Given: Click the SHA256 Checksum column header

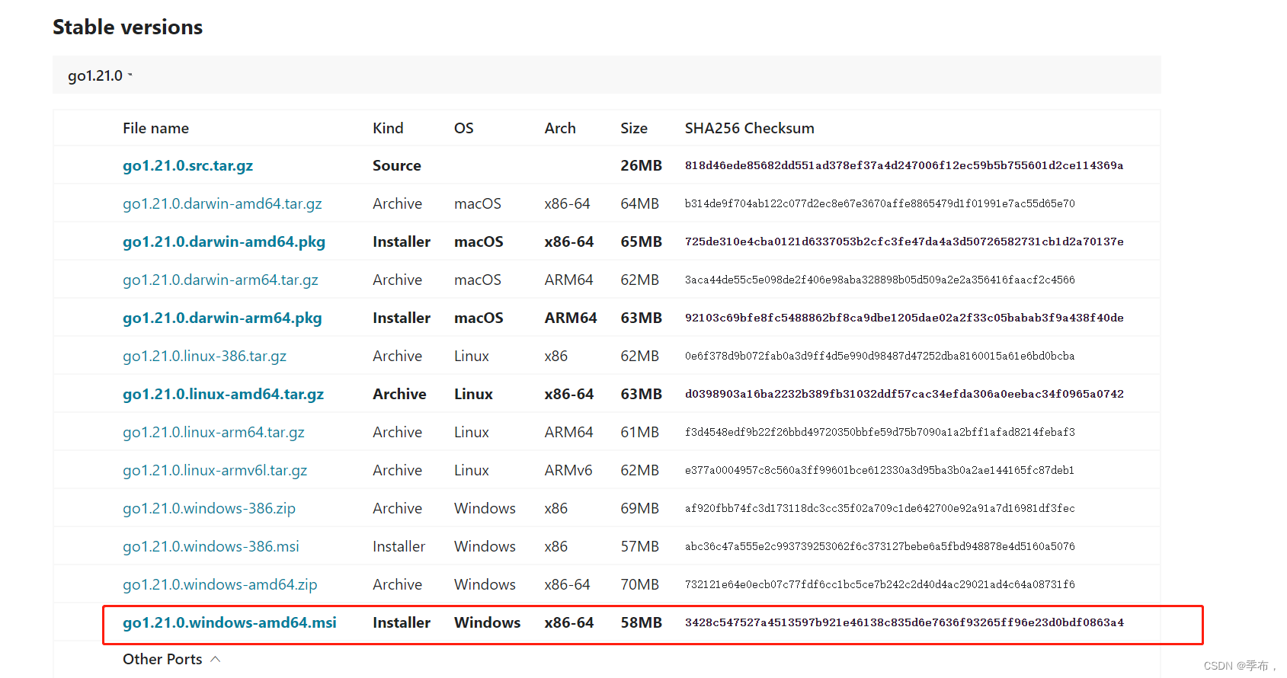Looking at the screenshot, I should tap(749, 128).
